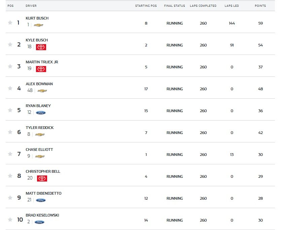
Task: Click Ryan Blaney's Ford logo icon
Action: point(41,112)
